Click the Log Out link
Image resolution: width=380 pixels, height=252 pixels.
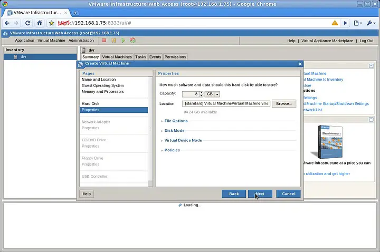[x=366, y=41]
